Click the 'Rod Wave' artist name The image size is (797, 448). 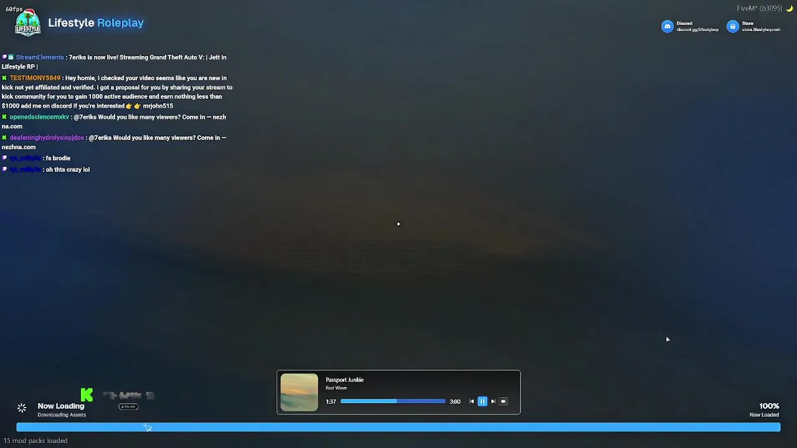pos(336,388)
